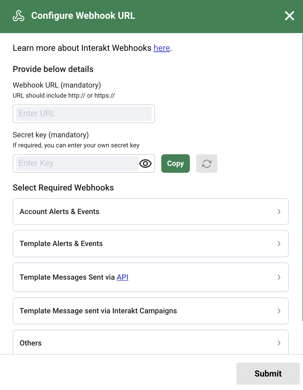The width and height of the screenshot is (303, 390).
Task: Close the Configure Webhook URL dialog
Action: (290, 16)
